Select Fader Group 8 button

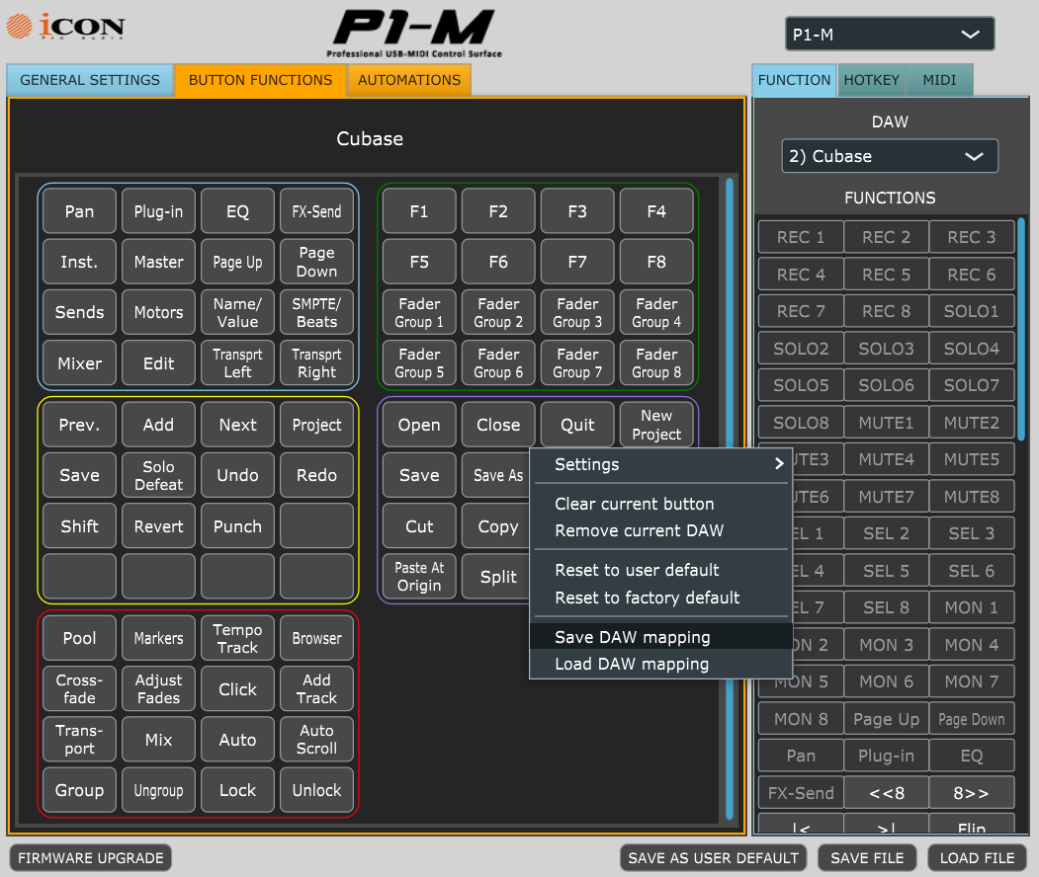point(656,362)
